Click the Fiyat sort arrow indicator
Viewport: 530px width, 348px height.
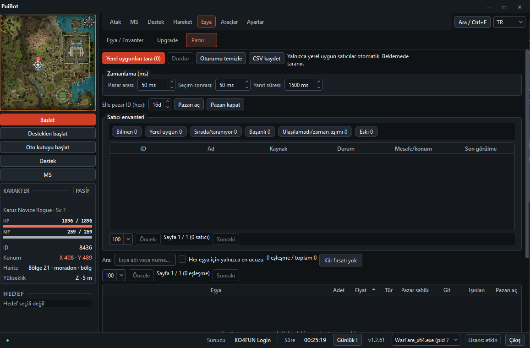(373, 290)
